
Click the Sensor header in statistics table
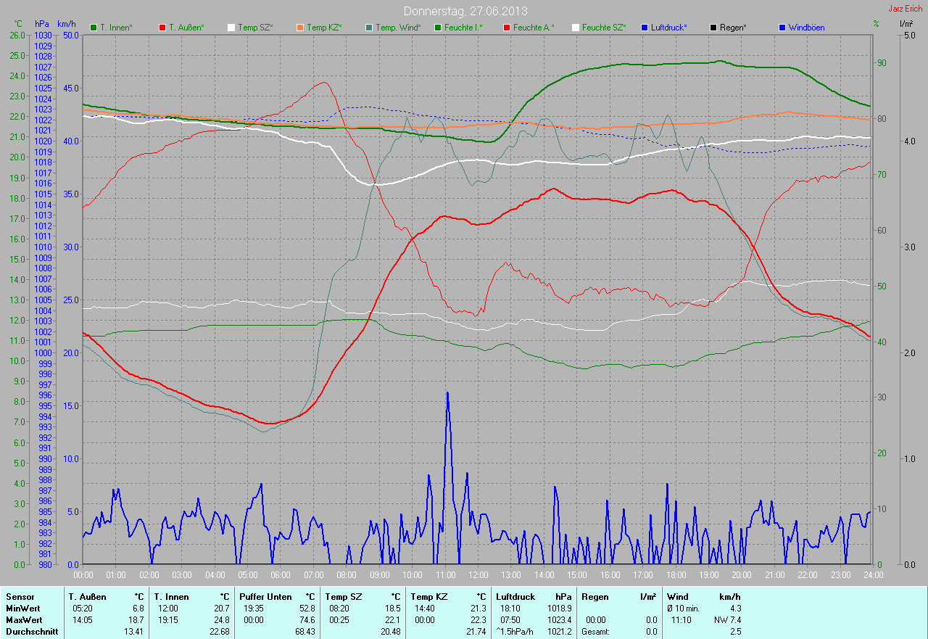(20, 597)
